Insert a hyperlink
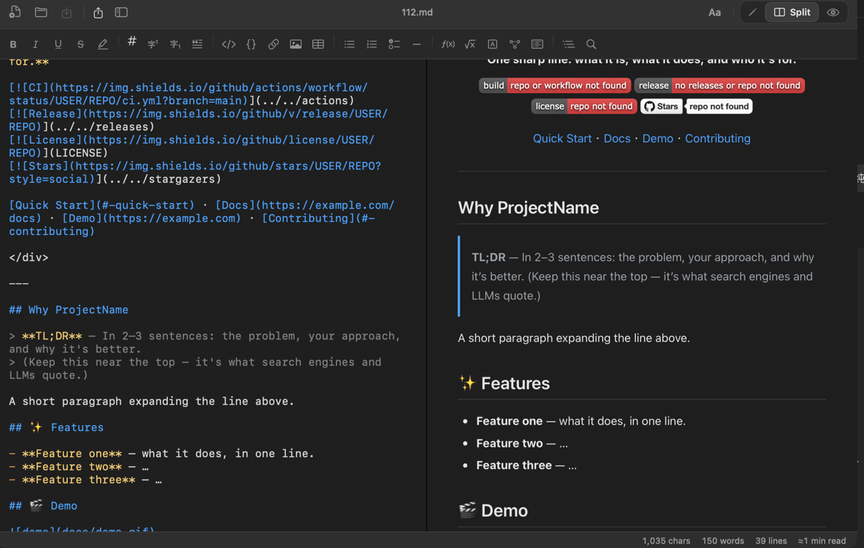The height and width of the screenshot is (548, 864). coord(273,44)
